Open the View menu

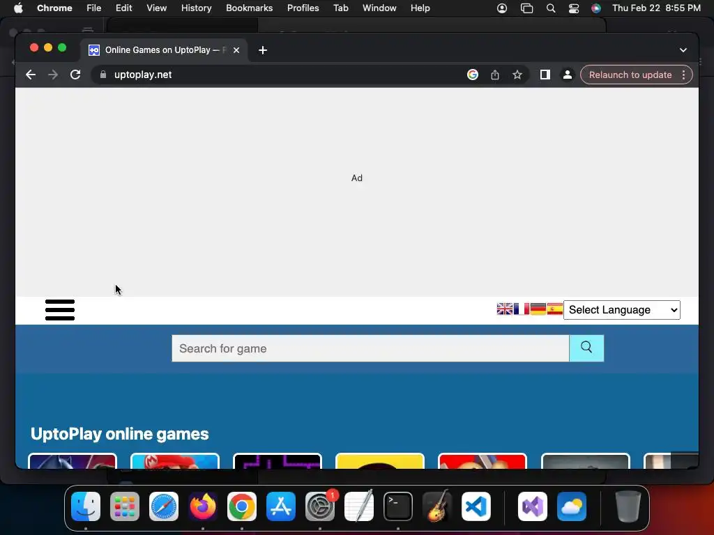tap(157, 8)
